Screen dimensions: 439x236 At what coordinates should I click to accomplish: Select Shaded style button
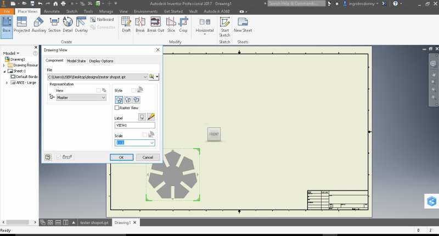tap(136, 100)
